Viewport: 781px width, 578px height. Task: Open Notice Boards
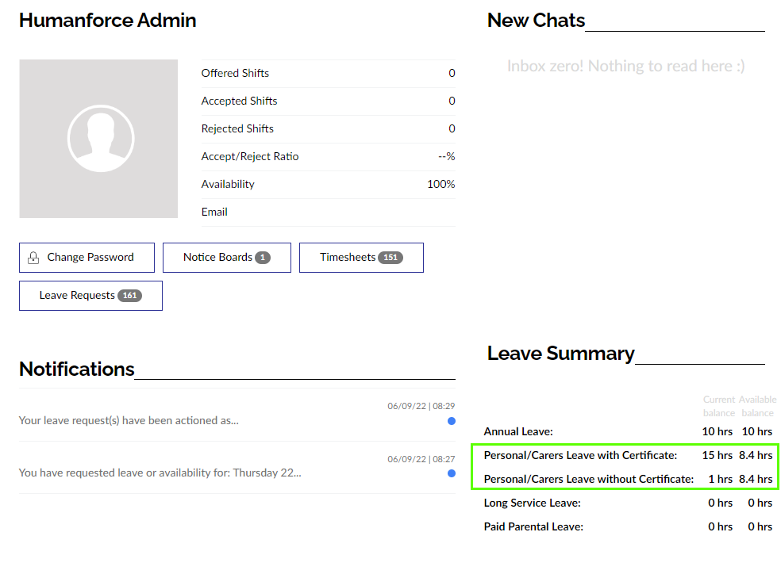tap(227, 258)
